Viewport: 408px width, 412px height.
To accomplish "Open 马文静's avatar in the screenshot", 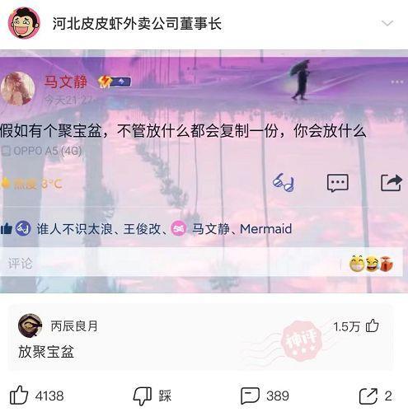I will [17, 88].
